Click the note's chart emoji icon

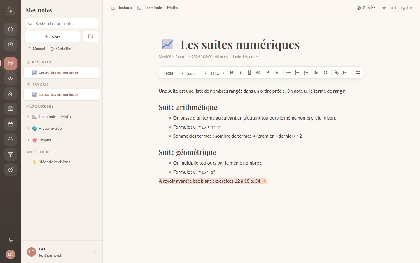[x=168, y=44]
